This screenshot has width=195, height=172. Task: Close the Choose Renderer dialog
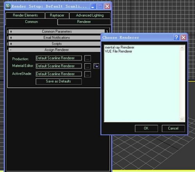184,37
